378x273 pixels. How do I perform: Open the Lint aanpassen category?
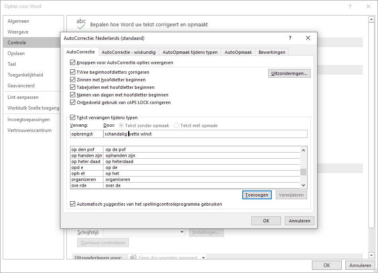(32, 97)
